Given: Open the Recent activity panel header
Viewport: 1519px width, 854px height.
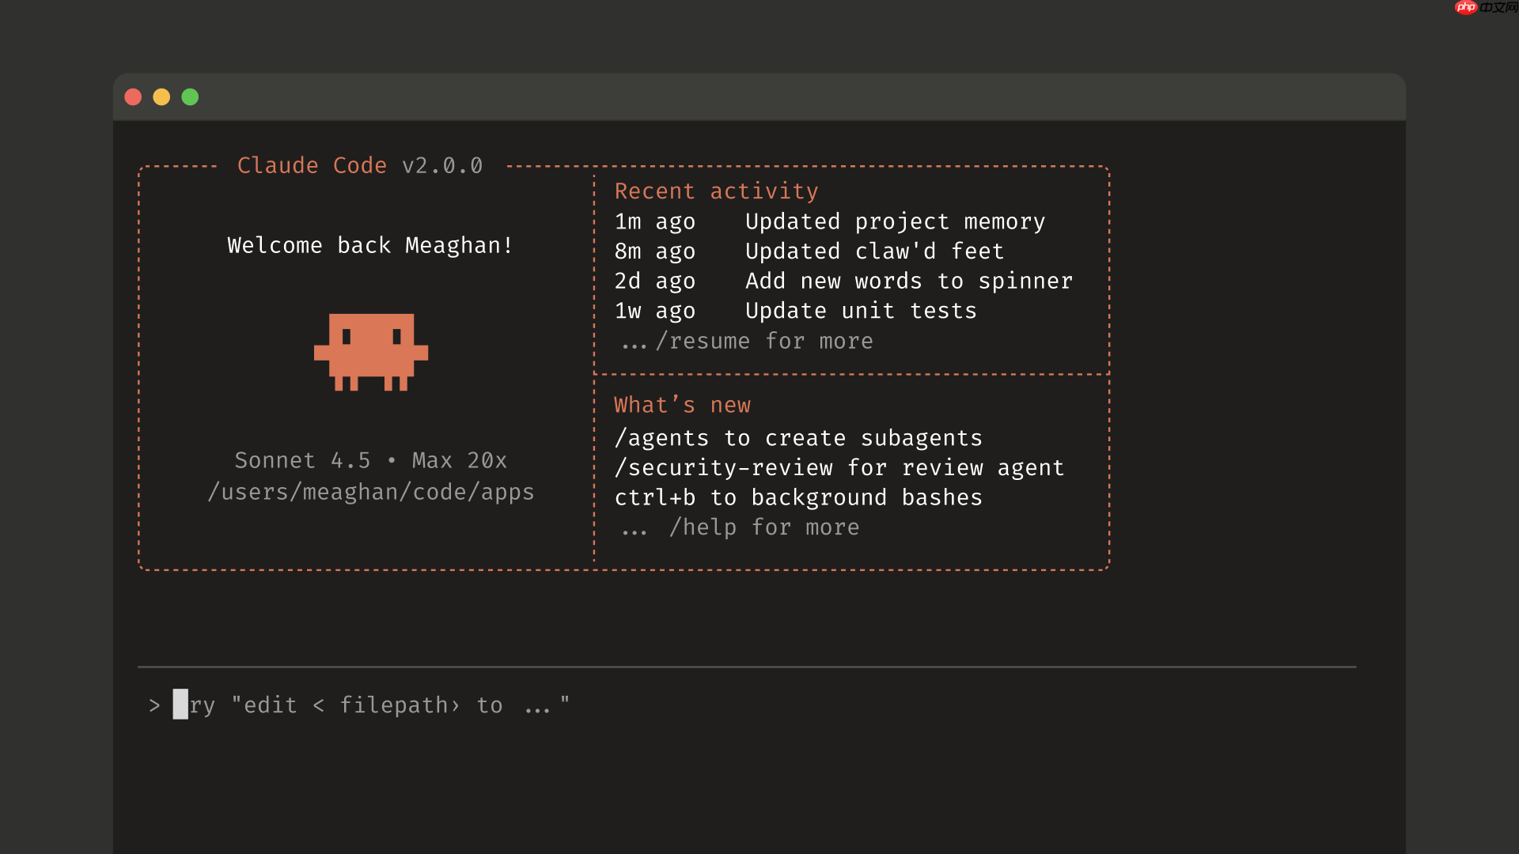Looking at the screenshot, I should tap(716, 191).
